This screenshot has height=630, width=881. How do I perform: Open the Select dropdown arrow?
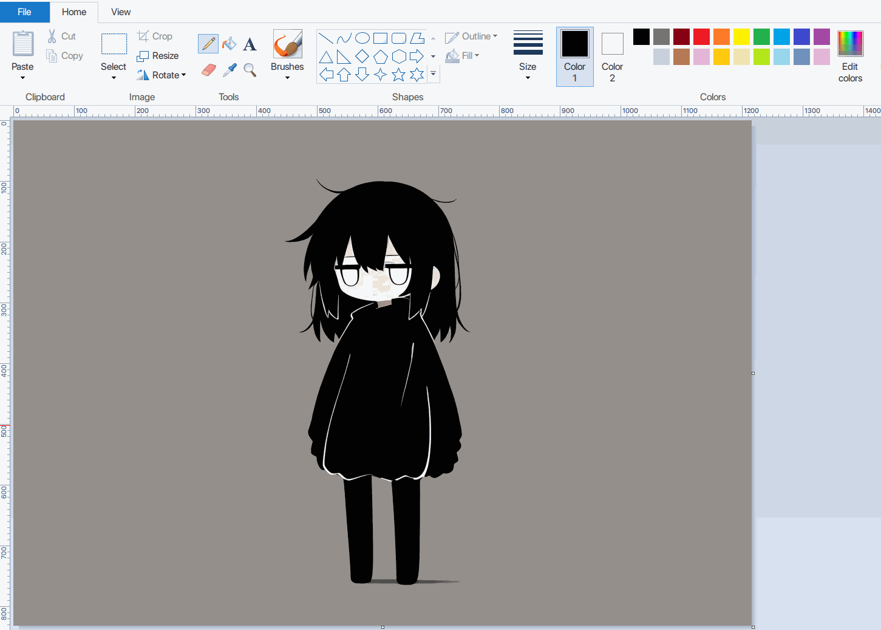tap(114, 78)
